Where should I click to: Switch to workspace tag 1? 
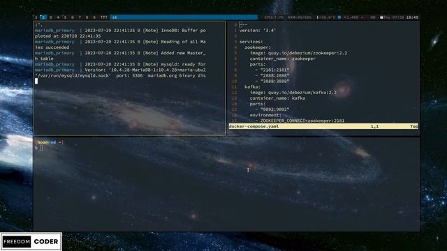point(36,17)
